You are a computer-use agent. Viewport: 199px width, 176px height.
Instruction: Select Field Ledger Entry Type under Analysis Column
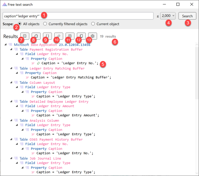[x=48, y=125]
